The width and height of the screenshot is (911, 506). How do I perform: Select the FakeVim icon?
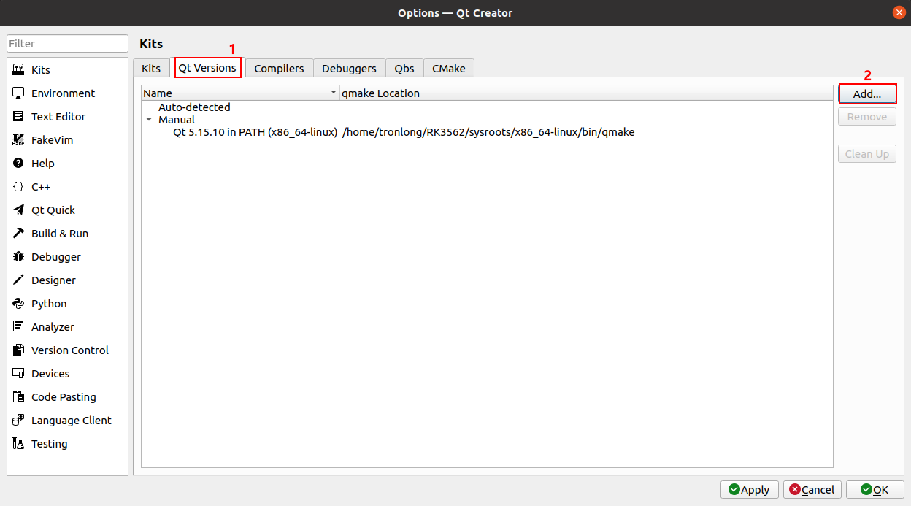[18, 140]
